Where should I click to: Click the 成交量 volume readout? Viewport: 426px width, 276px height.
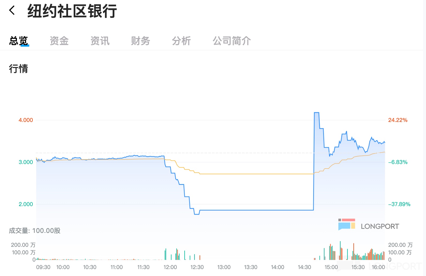[35, 231]
